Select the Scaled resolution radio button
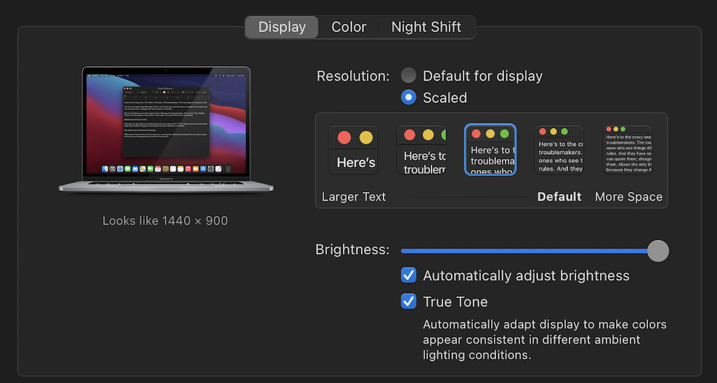This screenshot has width=717, height=383. click(x=409, y=97)
